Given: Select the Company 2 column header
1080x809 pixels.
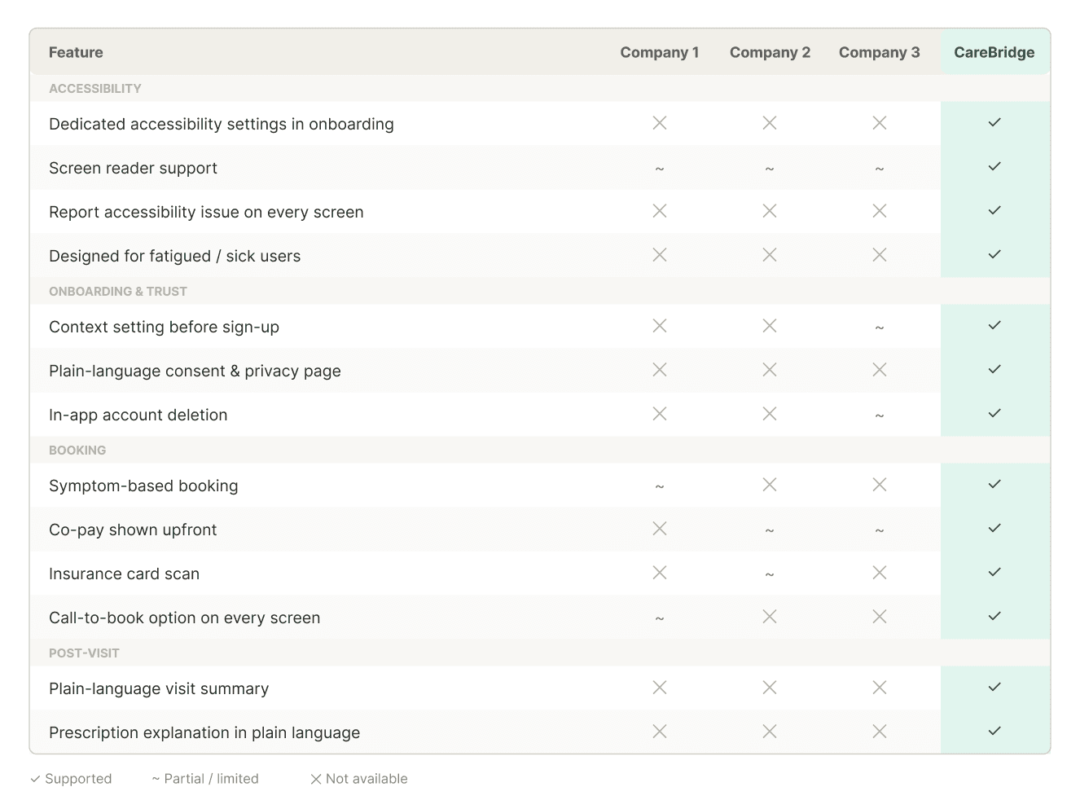Looking at the screenshot, I should tap(770, 51).
